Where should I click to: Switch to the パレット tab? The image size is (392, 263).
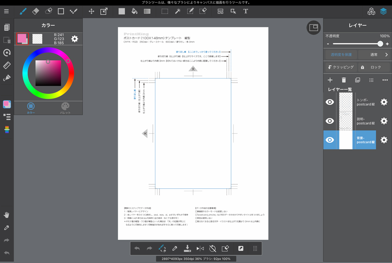click(x=65, y=108)
